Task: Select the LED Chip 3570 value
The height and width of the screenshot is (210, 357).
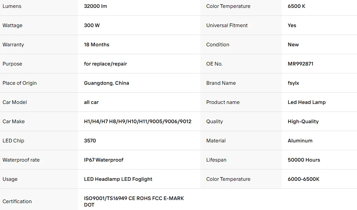Action: point(90,141)
